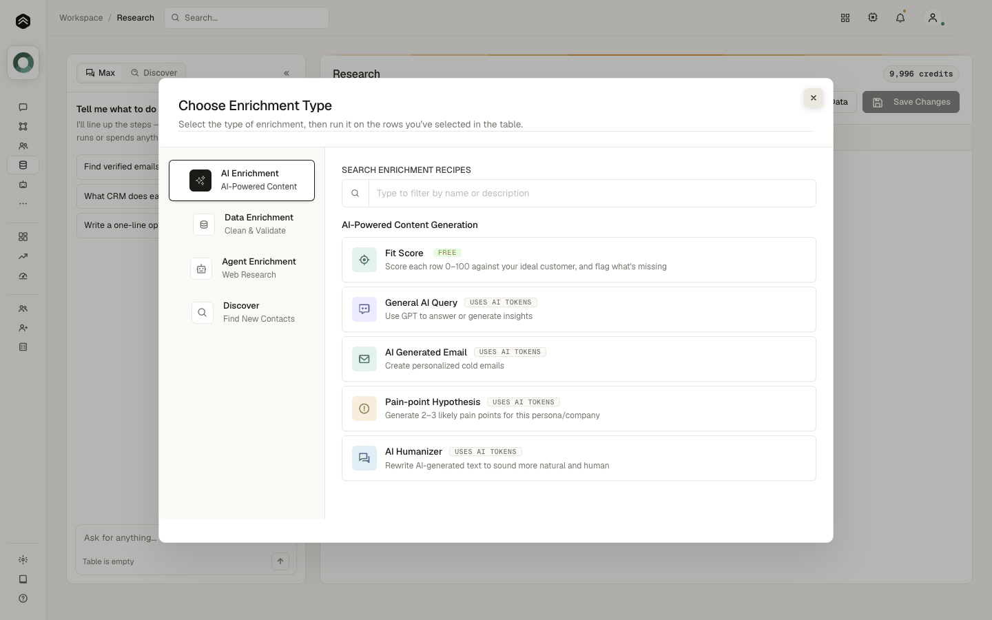Open the workspace avatar switcher

point(23,63)
